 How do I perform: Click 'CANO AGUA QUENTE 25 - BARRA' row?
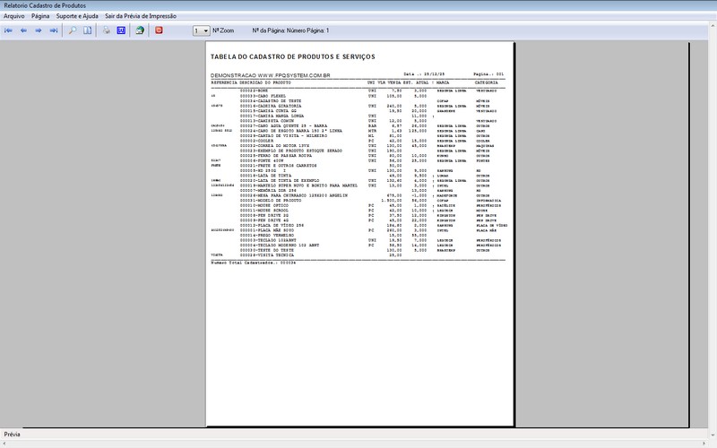[358, 125]
